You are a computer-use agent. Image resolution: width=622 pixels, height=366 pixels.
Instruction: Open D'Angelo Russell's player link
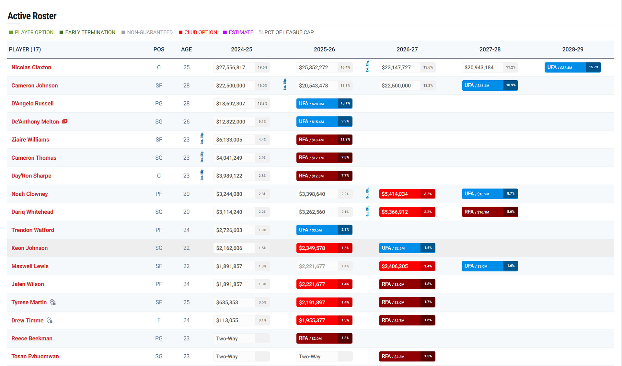coord(32,104)
